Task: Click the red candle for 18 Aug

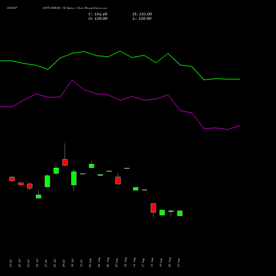Action: [x=153, y=208]
